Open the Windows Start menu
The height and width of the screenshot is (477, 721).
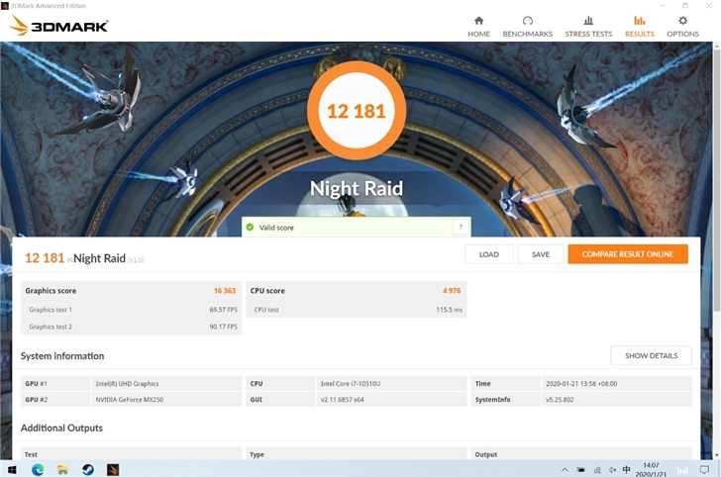(13, 470)
